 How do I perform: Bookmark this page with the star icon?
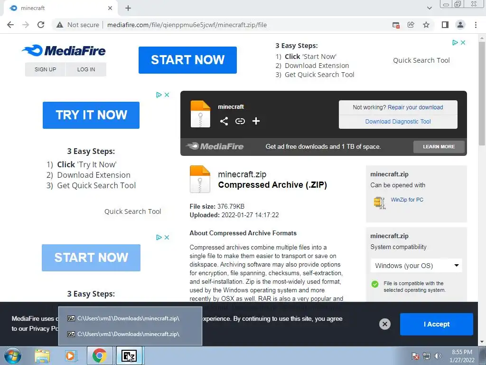click(426, 25)
